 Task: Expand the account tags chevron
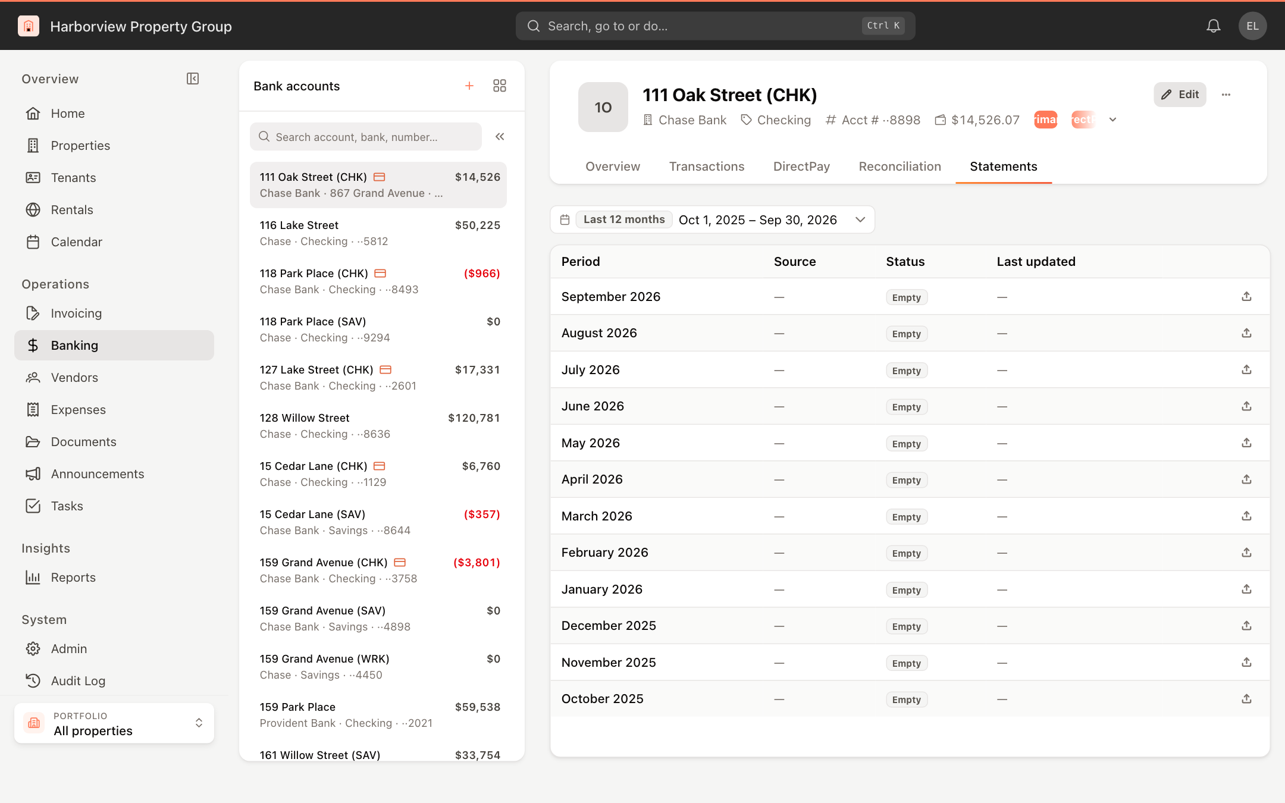(x=1112, y=120)
